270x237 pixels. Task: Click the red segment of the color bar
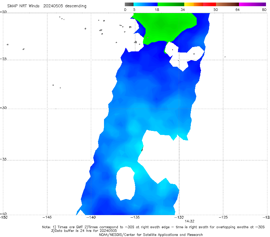209,4
